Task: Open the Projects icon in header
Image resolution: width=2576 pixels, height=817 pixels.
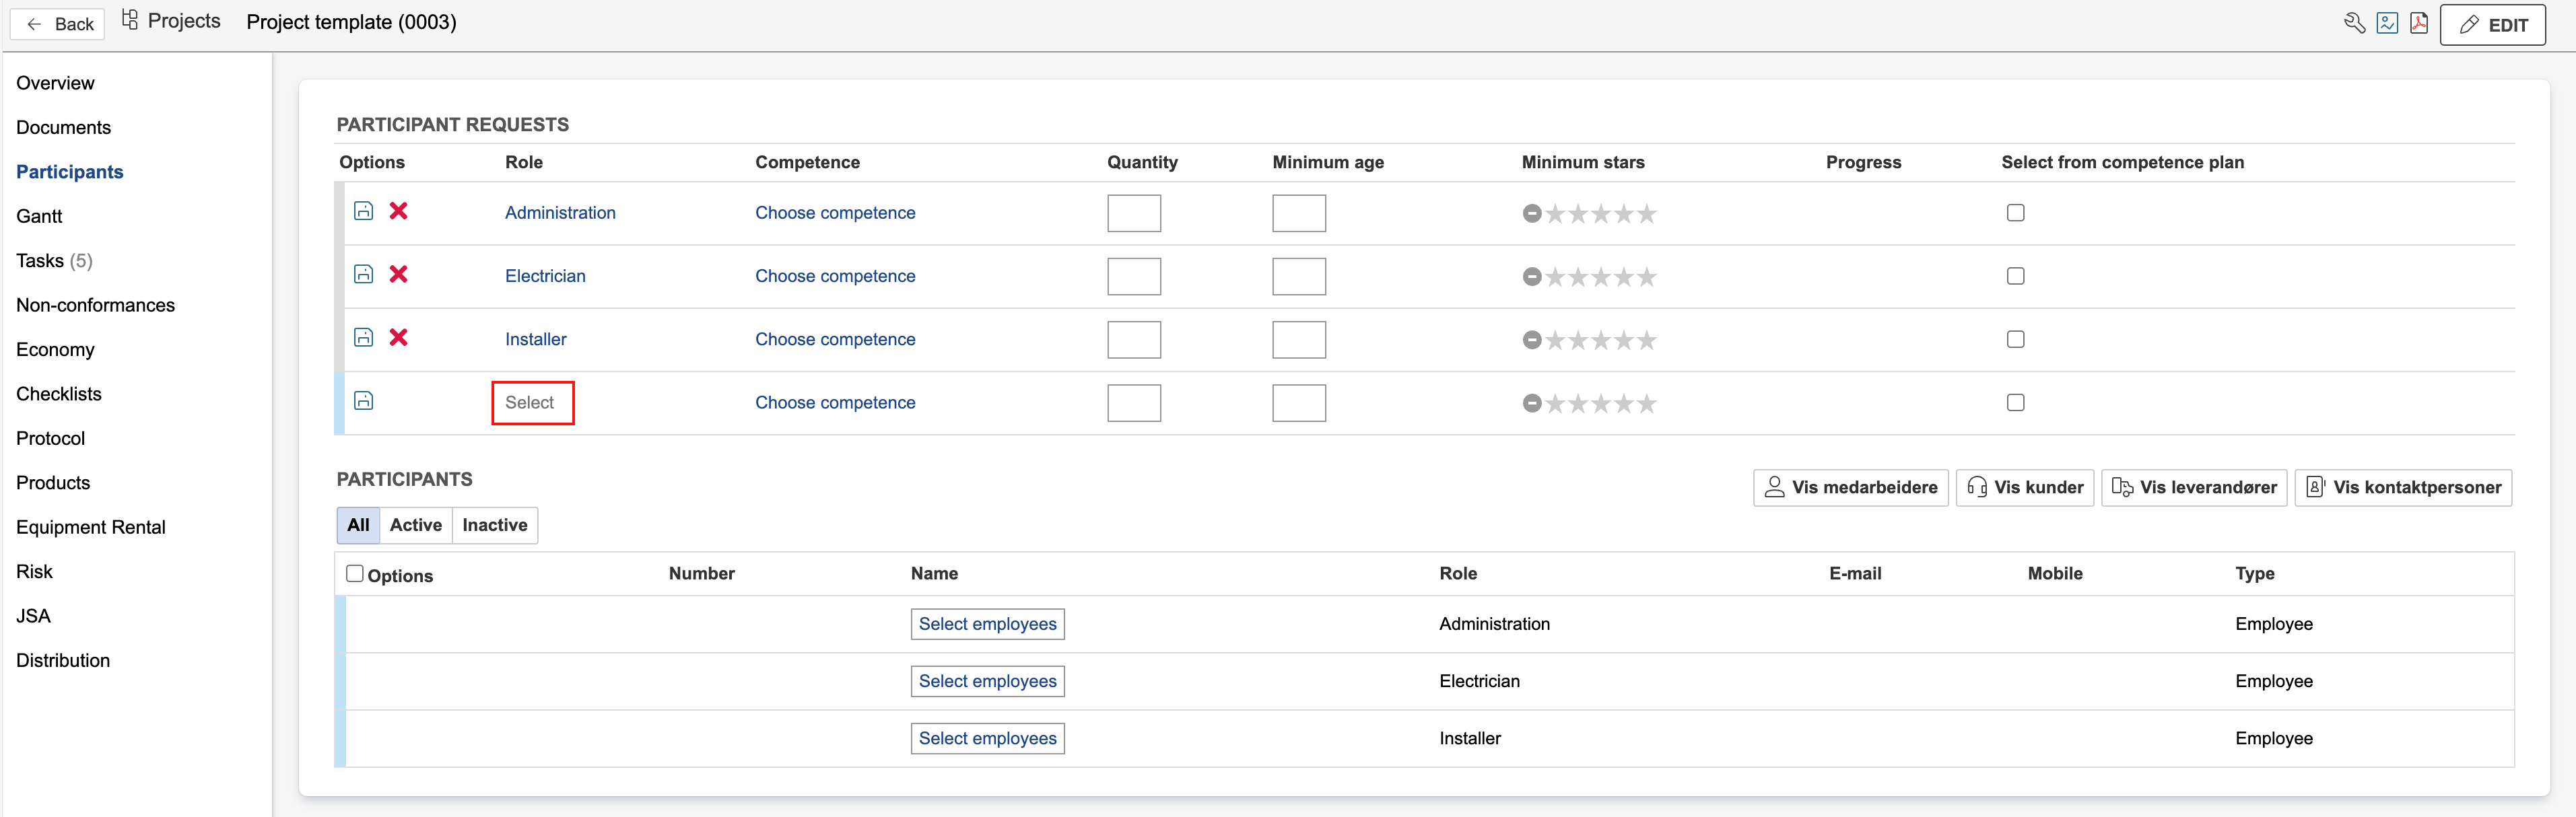Action: pyautogui.click(x=130, y=20)
